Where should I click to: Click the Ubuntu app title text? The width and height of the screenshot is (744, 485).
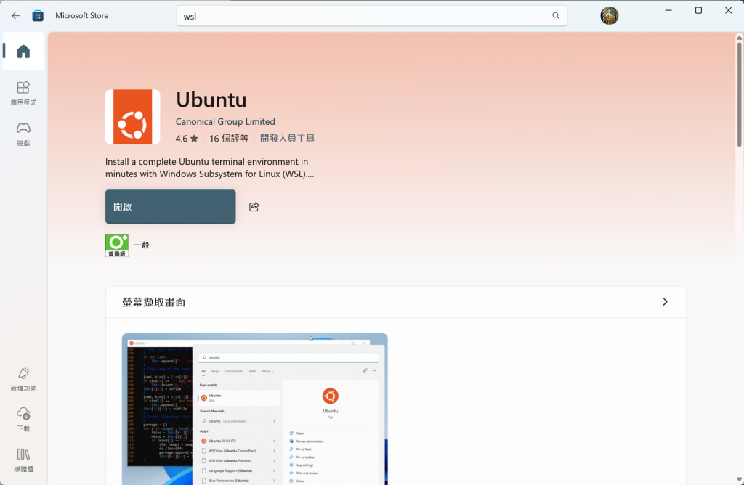click(211, 99)
